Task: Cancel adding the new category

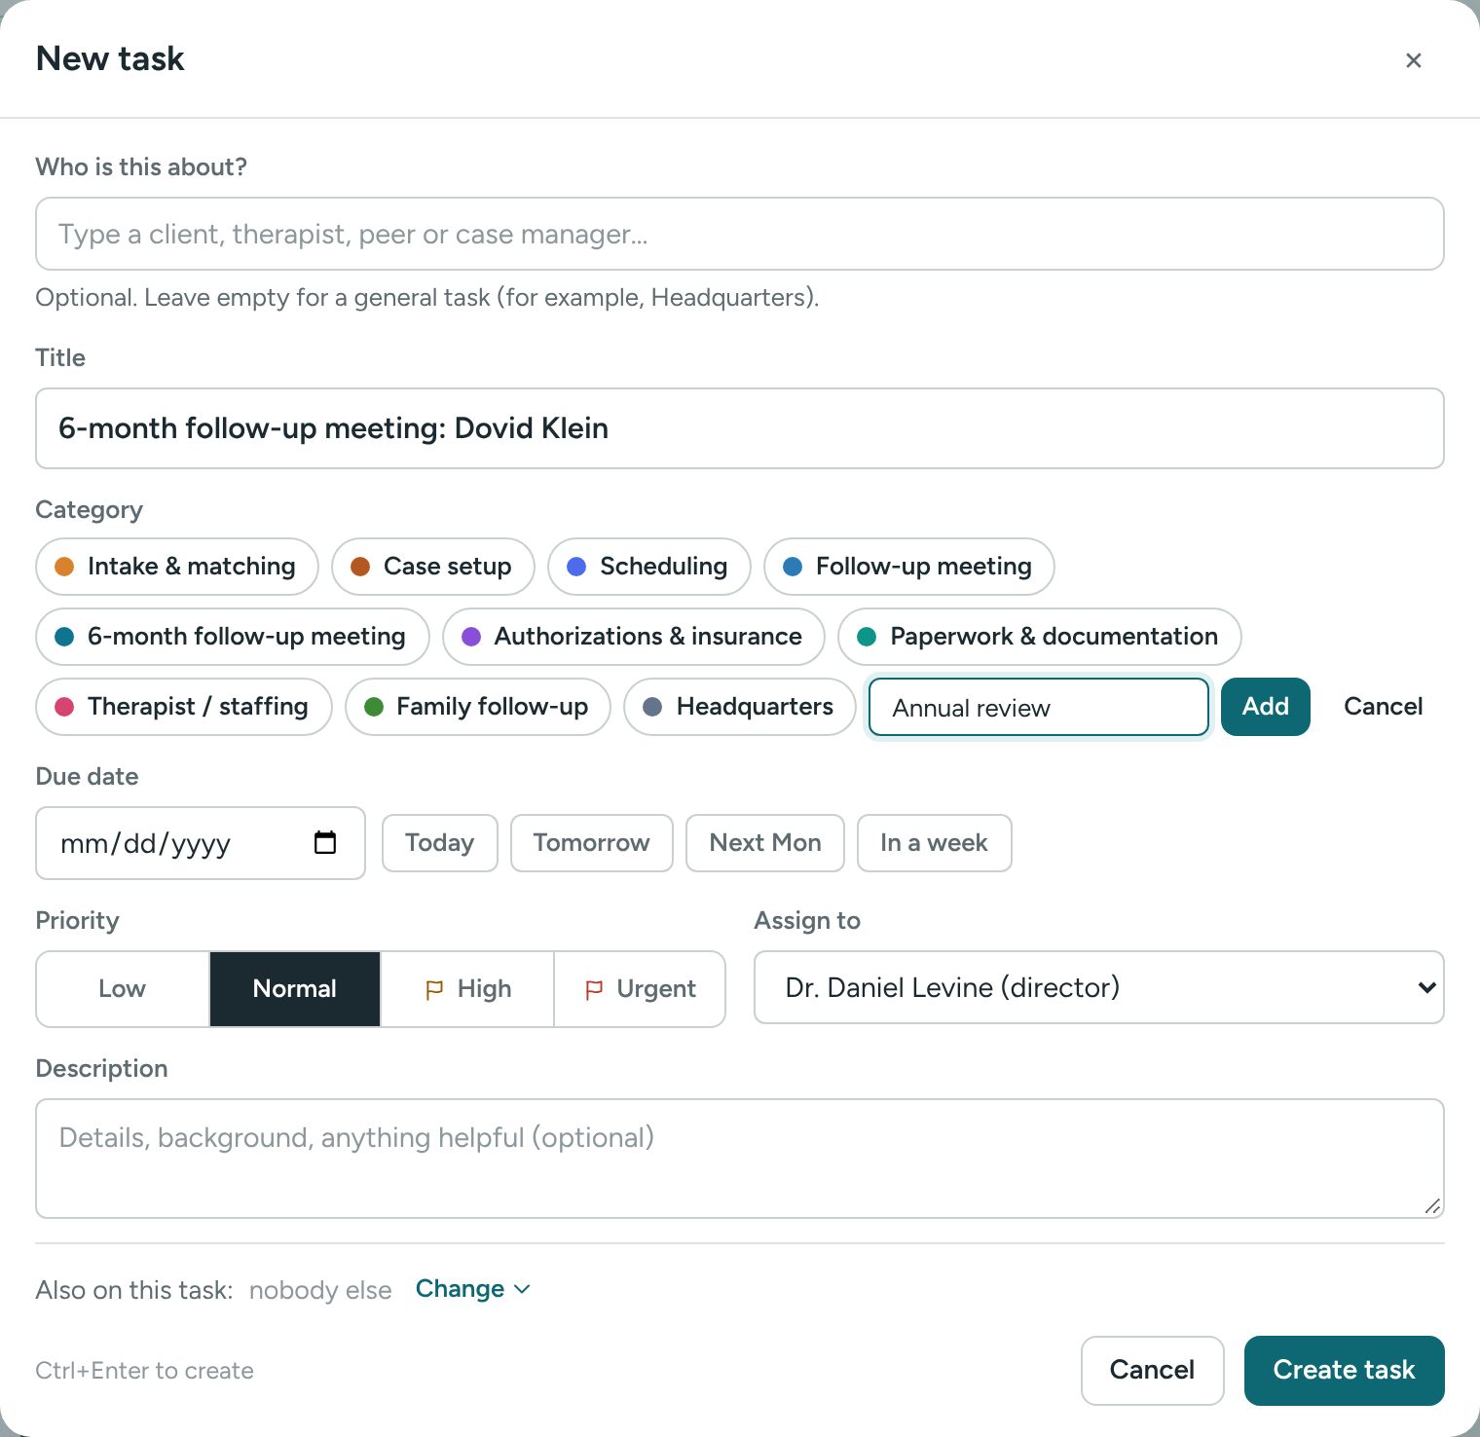Action: click(1383, 707)
